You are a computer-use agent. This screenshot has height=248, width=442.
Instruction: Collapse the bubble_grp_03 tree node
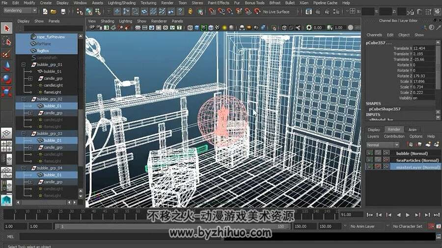click(24, 134)
